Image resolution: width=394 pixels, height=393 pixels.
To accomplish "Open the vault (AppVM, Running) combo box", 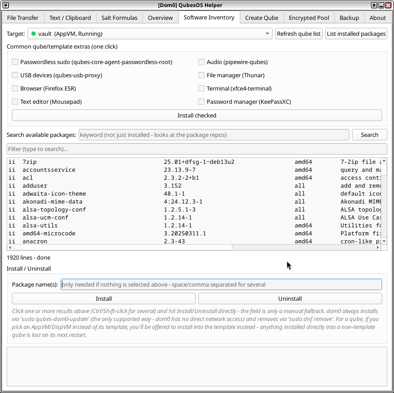I will 150,34.
